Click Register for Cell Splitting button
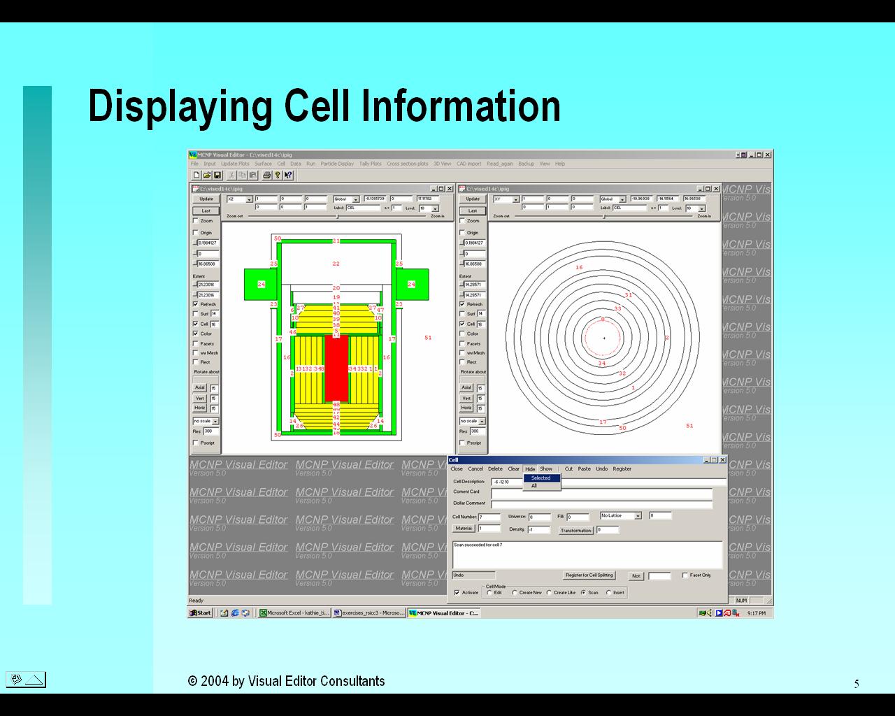 589,575
